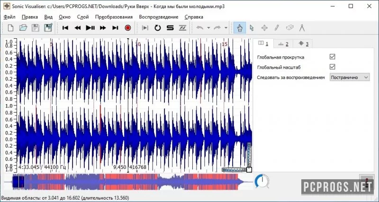This screenshot has height=202, width=379.
Task: Click the 15 second mark on the time ruler
Action: [x=225, y=44]
